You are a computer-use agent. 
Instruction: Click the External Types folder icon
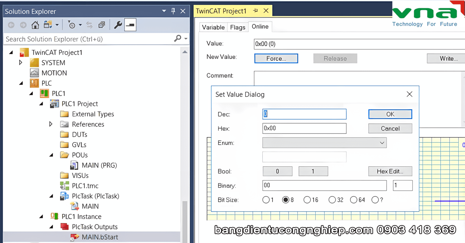[x=64, y=114]
